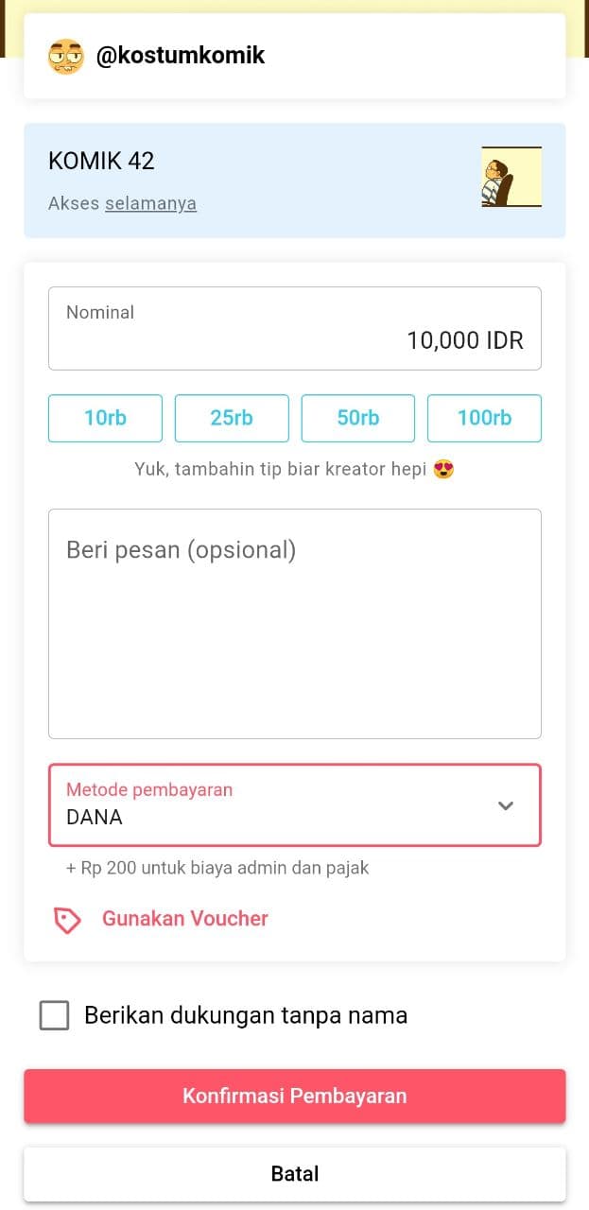589x1210 pixels.
Task: Tick the Berikan dukungan tanpa nama checkbox
Action: pyautogui.click(x=55, y=1016)
